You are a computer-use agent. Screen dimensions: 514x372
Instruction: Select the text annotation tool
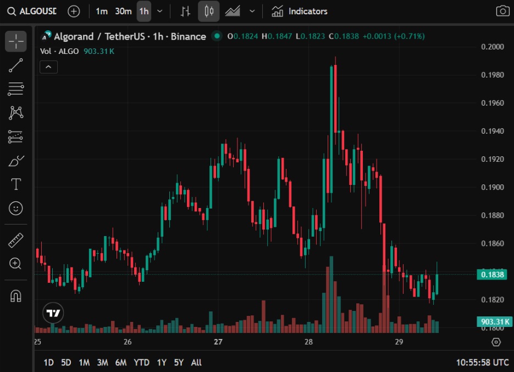[15, 184]
